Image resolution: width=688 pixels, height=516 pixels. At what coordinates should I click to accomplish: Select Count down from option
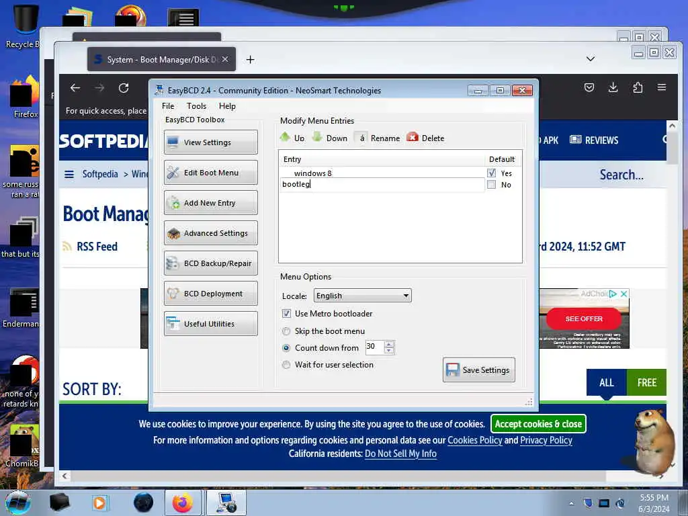pyautogui.click(x=286, y=348)
